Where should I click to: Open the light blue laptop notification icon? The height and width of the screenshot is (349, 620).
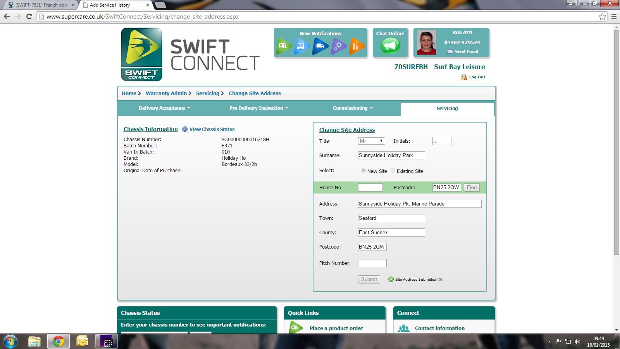(x=302, y=46)
